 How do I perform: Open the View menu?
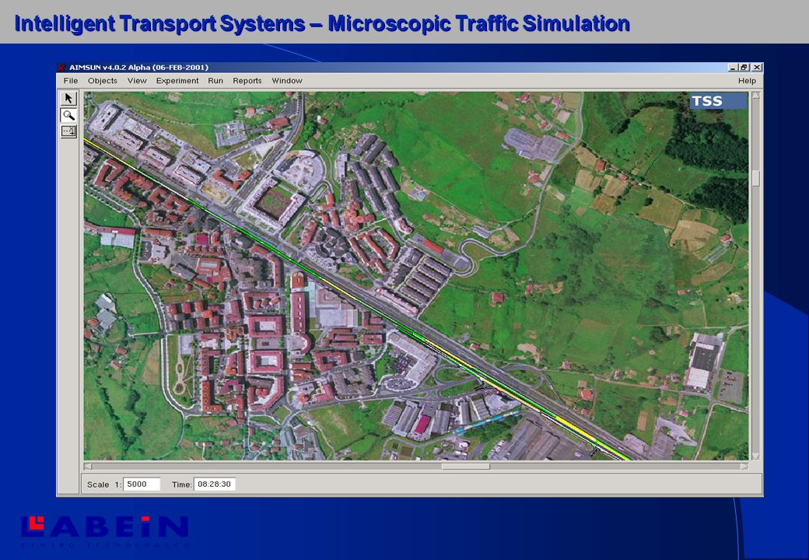tap(137, 80)
